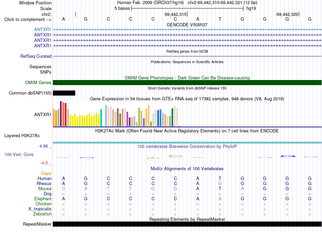The height and width of the screenshot is (232, 322).
Task: Click the Layered H3K27Ac track label
Action: pyautogui.click(x=22, y=136)
